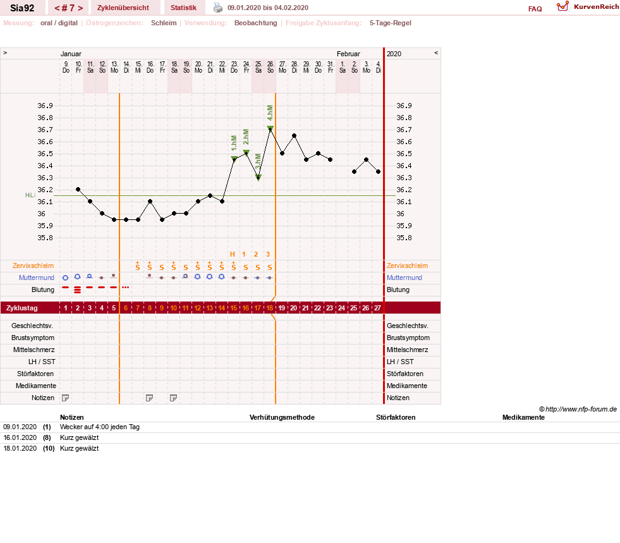The height and width of the screenshot is (543, 620).
Task: Click the left Mittelschmerz row label
Action: click(33, 350)
